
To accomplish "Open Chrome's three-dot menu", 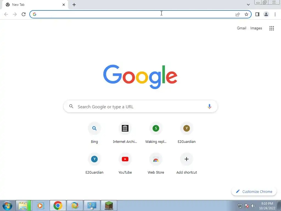I will point(275,14).
